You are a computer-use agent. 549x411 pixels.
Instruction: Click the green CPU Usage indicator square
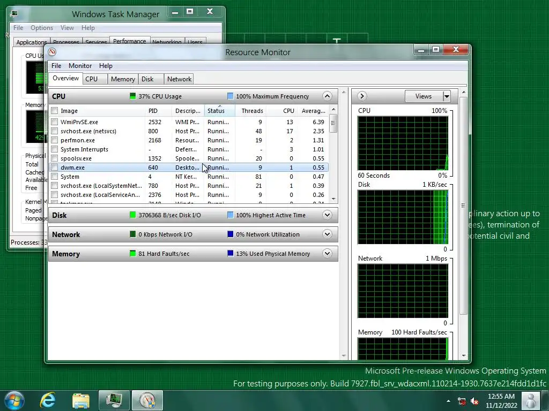133,96
